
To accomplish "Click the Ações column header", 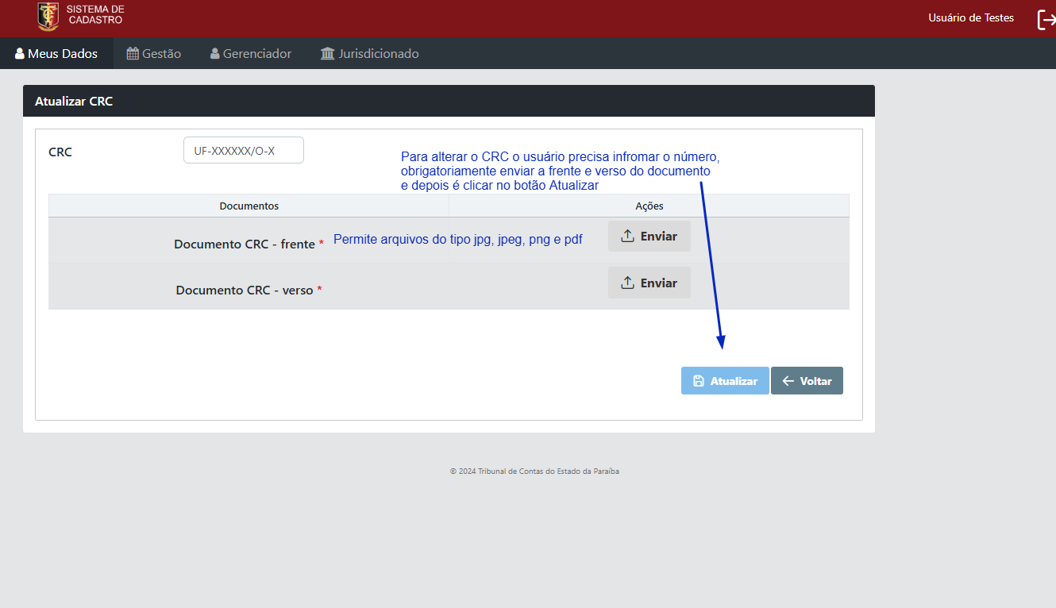I will click(x=649, y=206).
